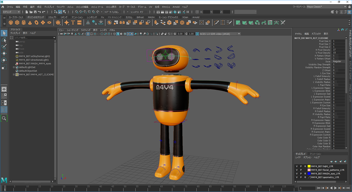The width and height of the screenshot is (352, 192).
Task: Open the Maya Classic workspace dropdown
Action: coord(326,7)
